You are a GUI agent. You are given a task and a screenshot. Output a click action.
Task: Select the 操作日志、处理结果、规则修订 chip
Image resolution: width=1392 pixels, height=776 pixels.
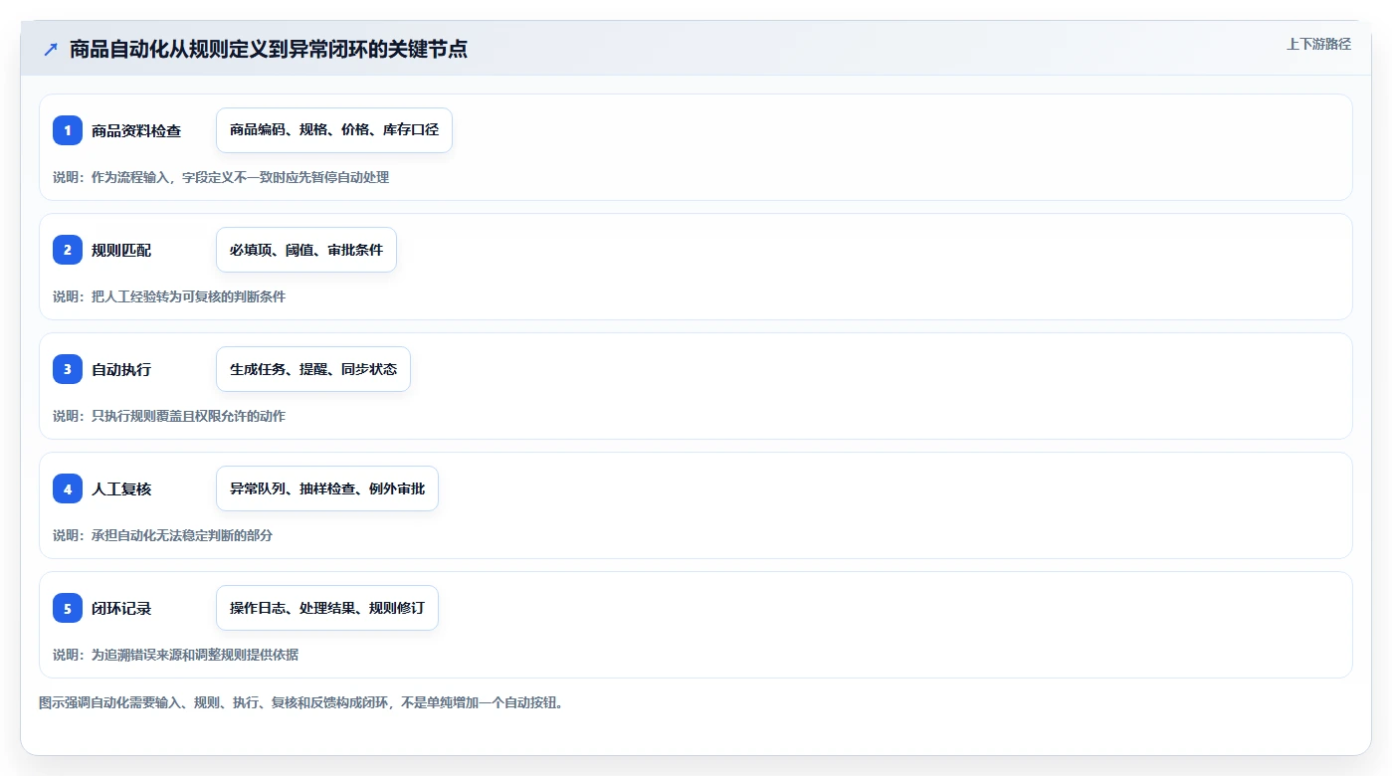[x=327, y=608]
